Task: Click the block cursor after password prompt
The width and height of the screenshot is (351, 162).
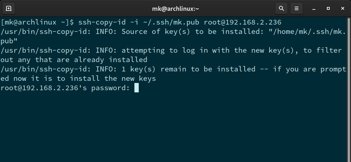Action: coord(137,88)
